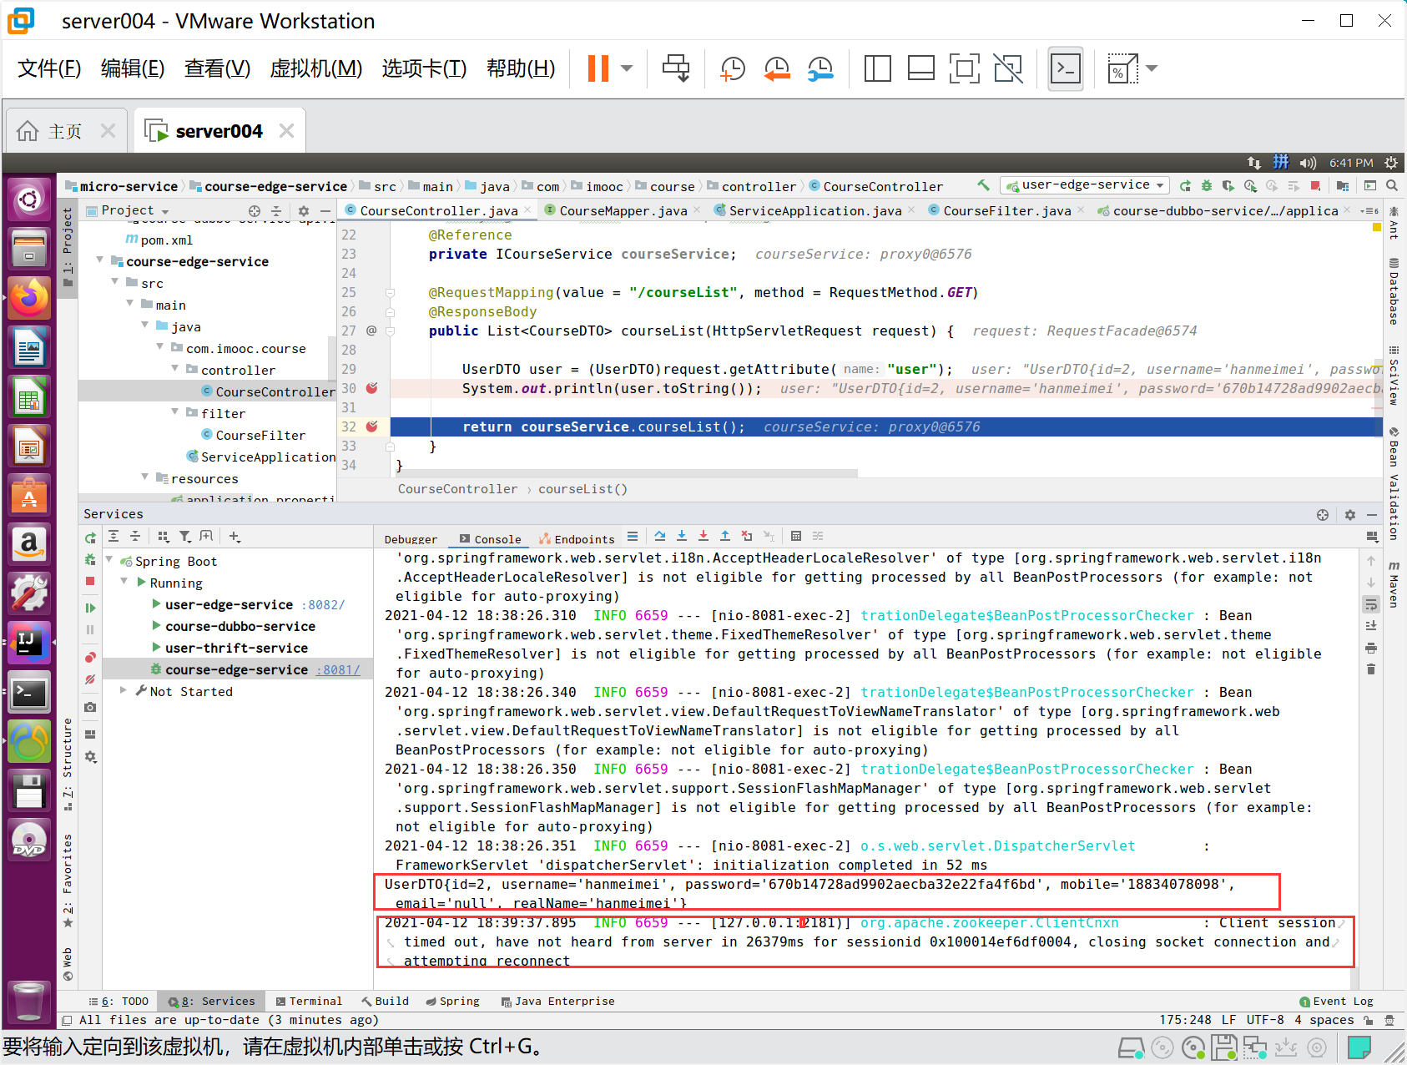Stop the running process with red square

coord(1315,185)
